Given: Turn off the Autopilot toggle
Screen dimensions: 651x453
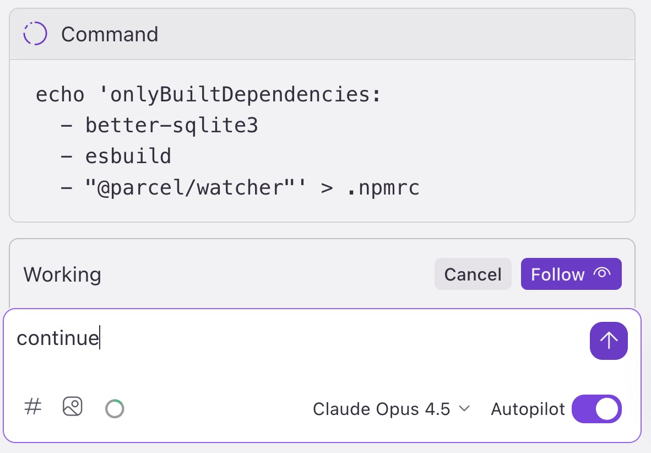Looking at the screenshot, I should 596,409.
